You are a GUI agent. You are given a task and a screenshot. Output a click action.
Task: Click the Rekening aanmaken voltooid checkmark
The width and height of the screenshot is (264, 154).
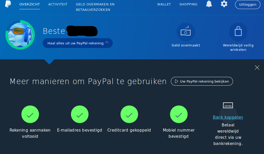tap(30, 114)
